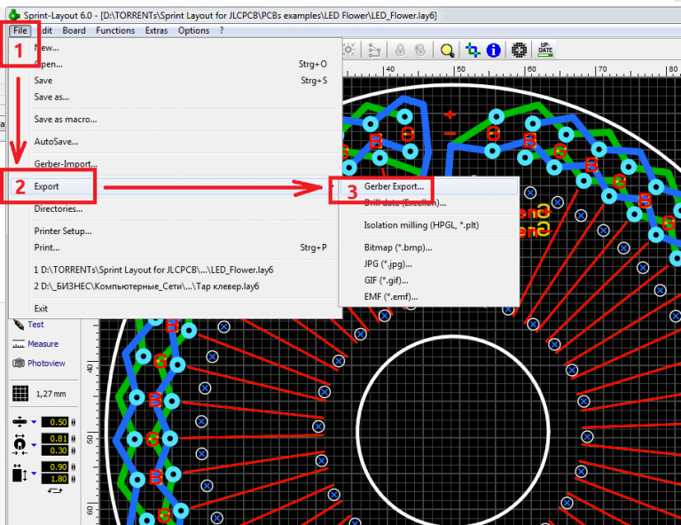Select Save as macro... entry

[x=176, y=120]
